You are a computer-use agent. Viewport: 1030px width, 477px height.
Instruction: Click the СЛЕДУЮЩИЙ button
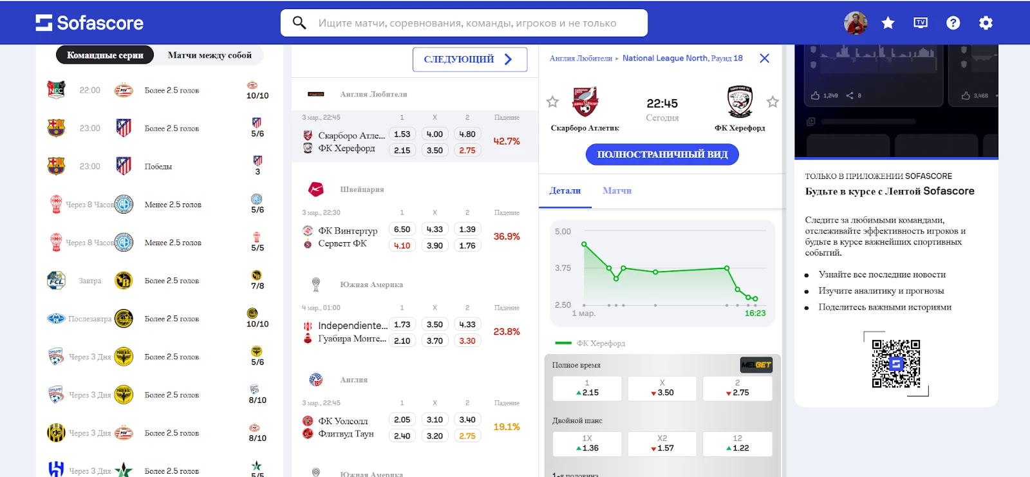[470, 59]
